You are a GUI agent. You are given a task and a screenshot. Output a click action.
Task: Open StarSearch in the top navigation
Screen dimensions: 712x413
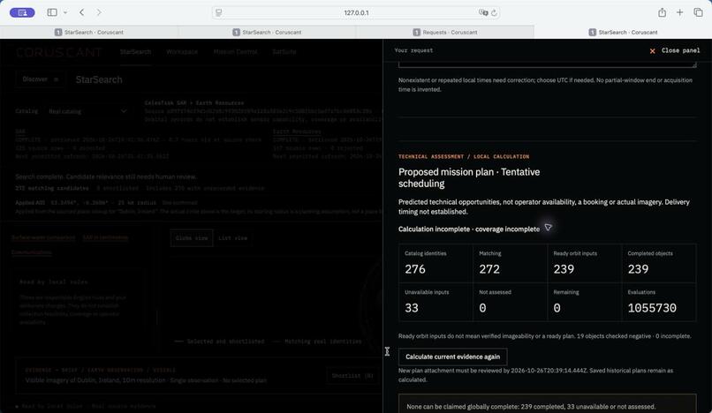(135, 52)
